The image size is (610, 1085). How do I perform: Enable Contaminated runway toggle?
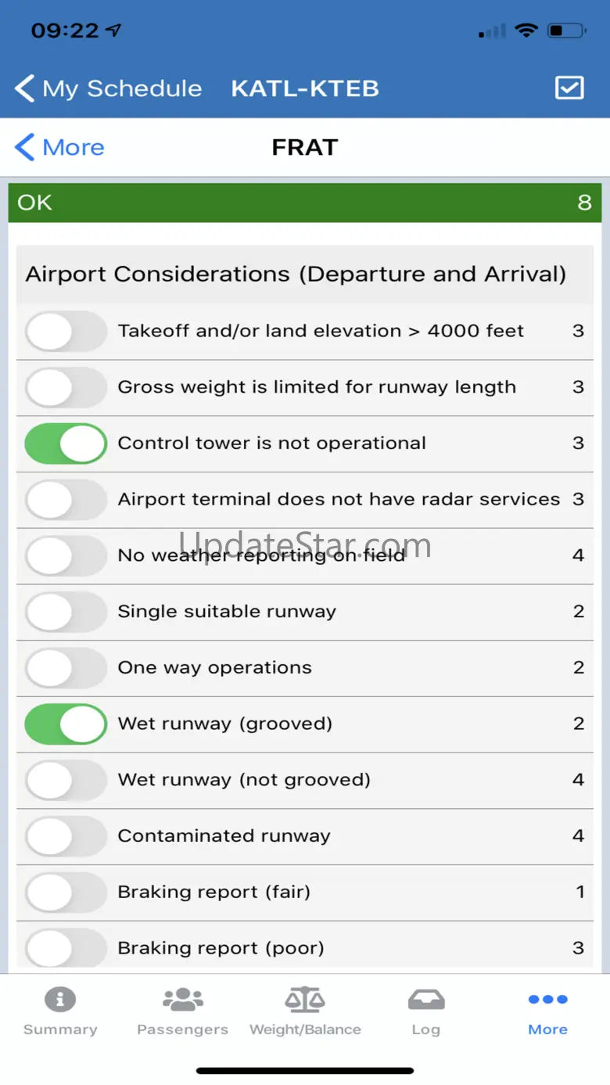coord(66,836)
